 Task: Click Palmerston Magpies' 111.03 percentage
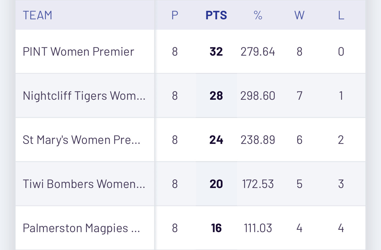pos(258,228)
